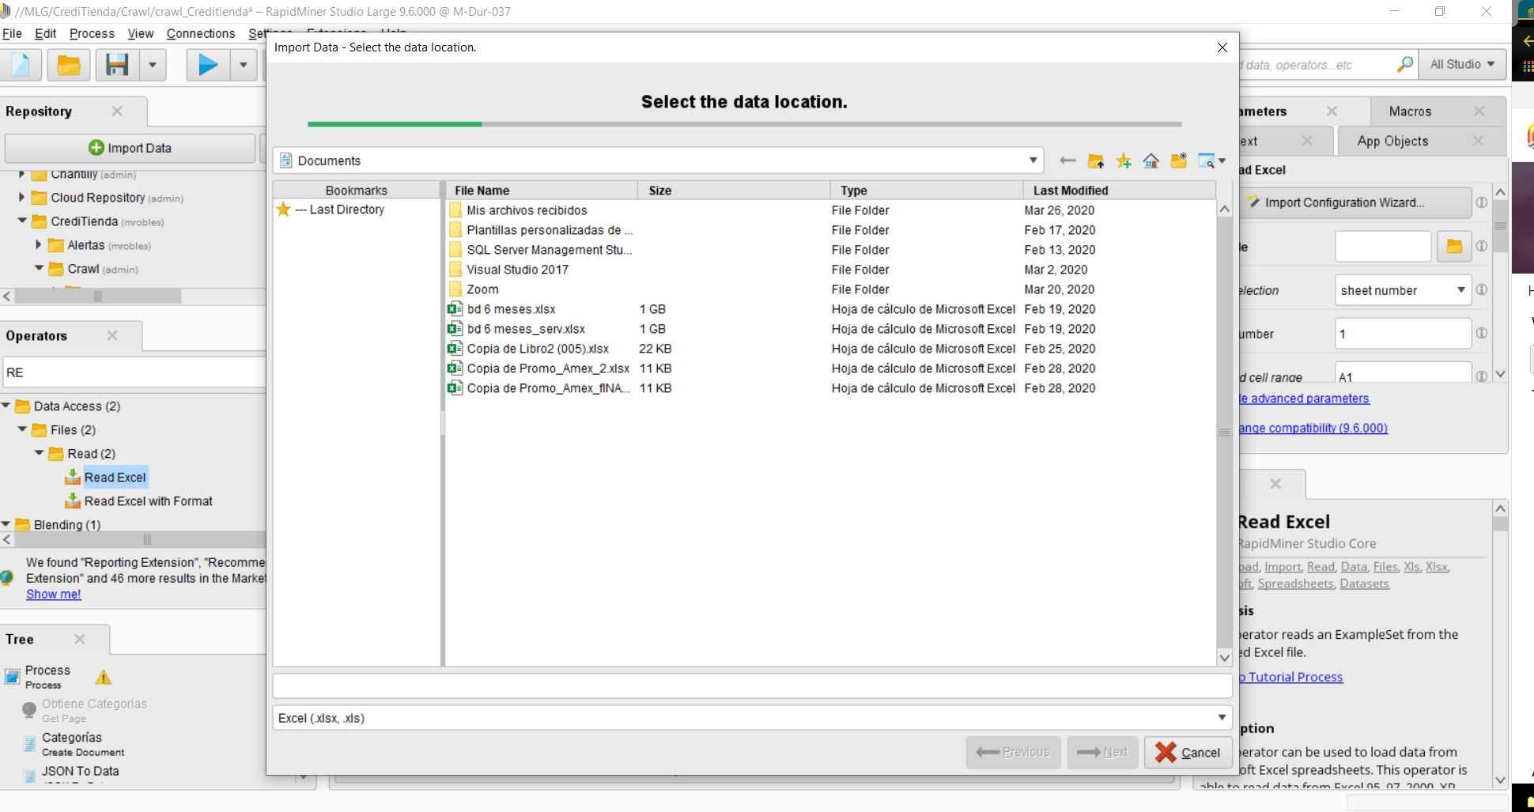
Task: Select the file bd 6 meses_serv.xlsx
Action: click(x=526, y=329)
